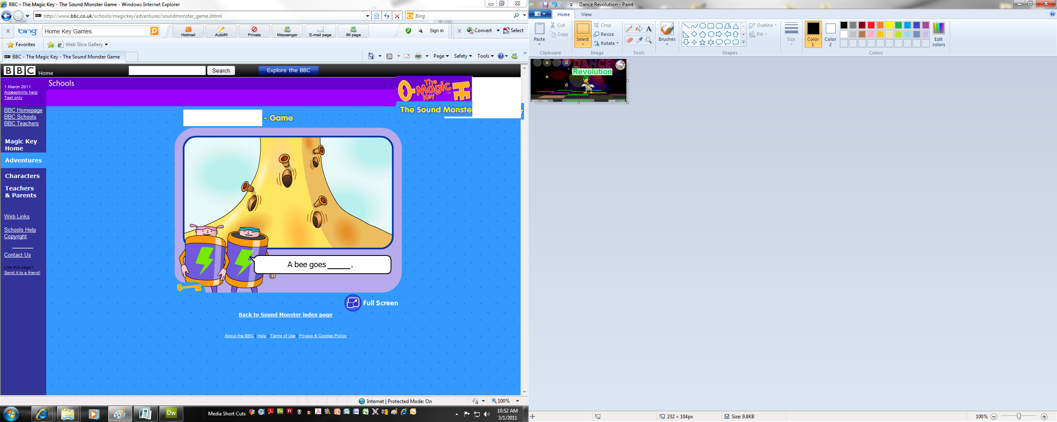Click the Home icon in IE command bar

coord(371,56)
